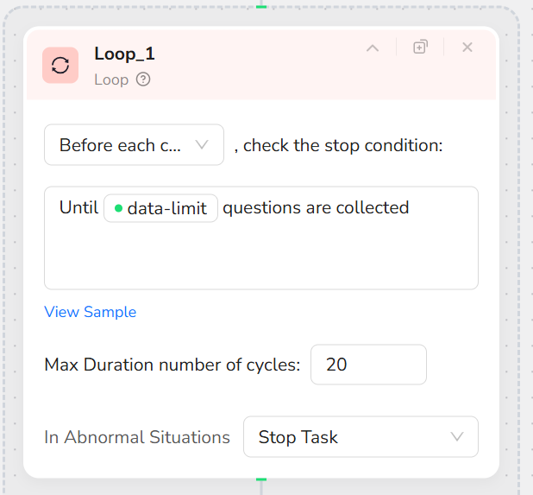533x495 pixels.
Task: Click inside the stop condition text box
Action: 260,255
